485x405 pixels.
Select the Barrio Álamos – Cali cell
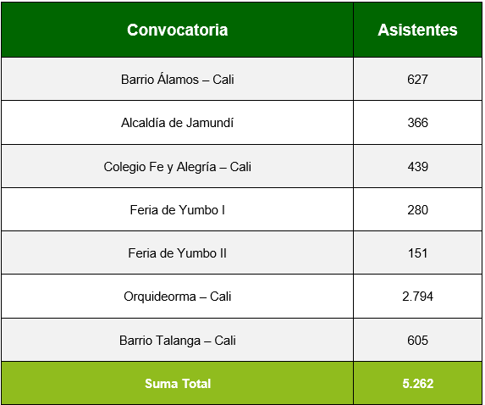(x=177, y=80)
